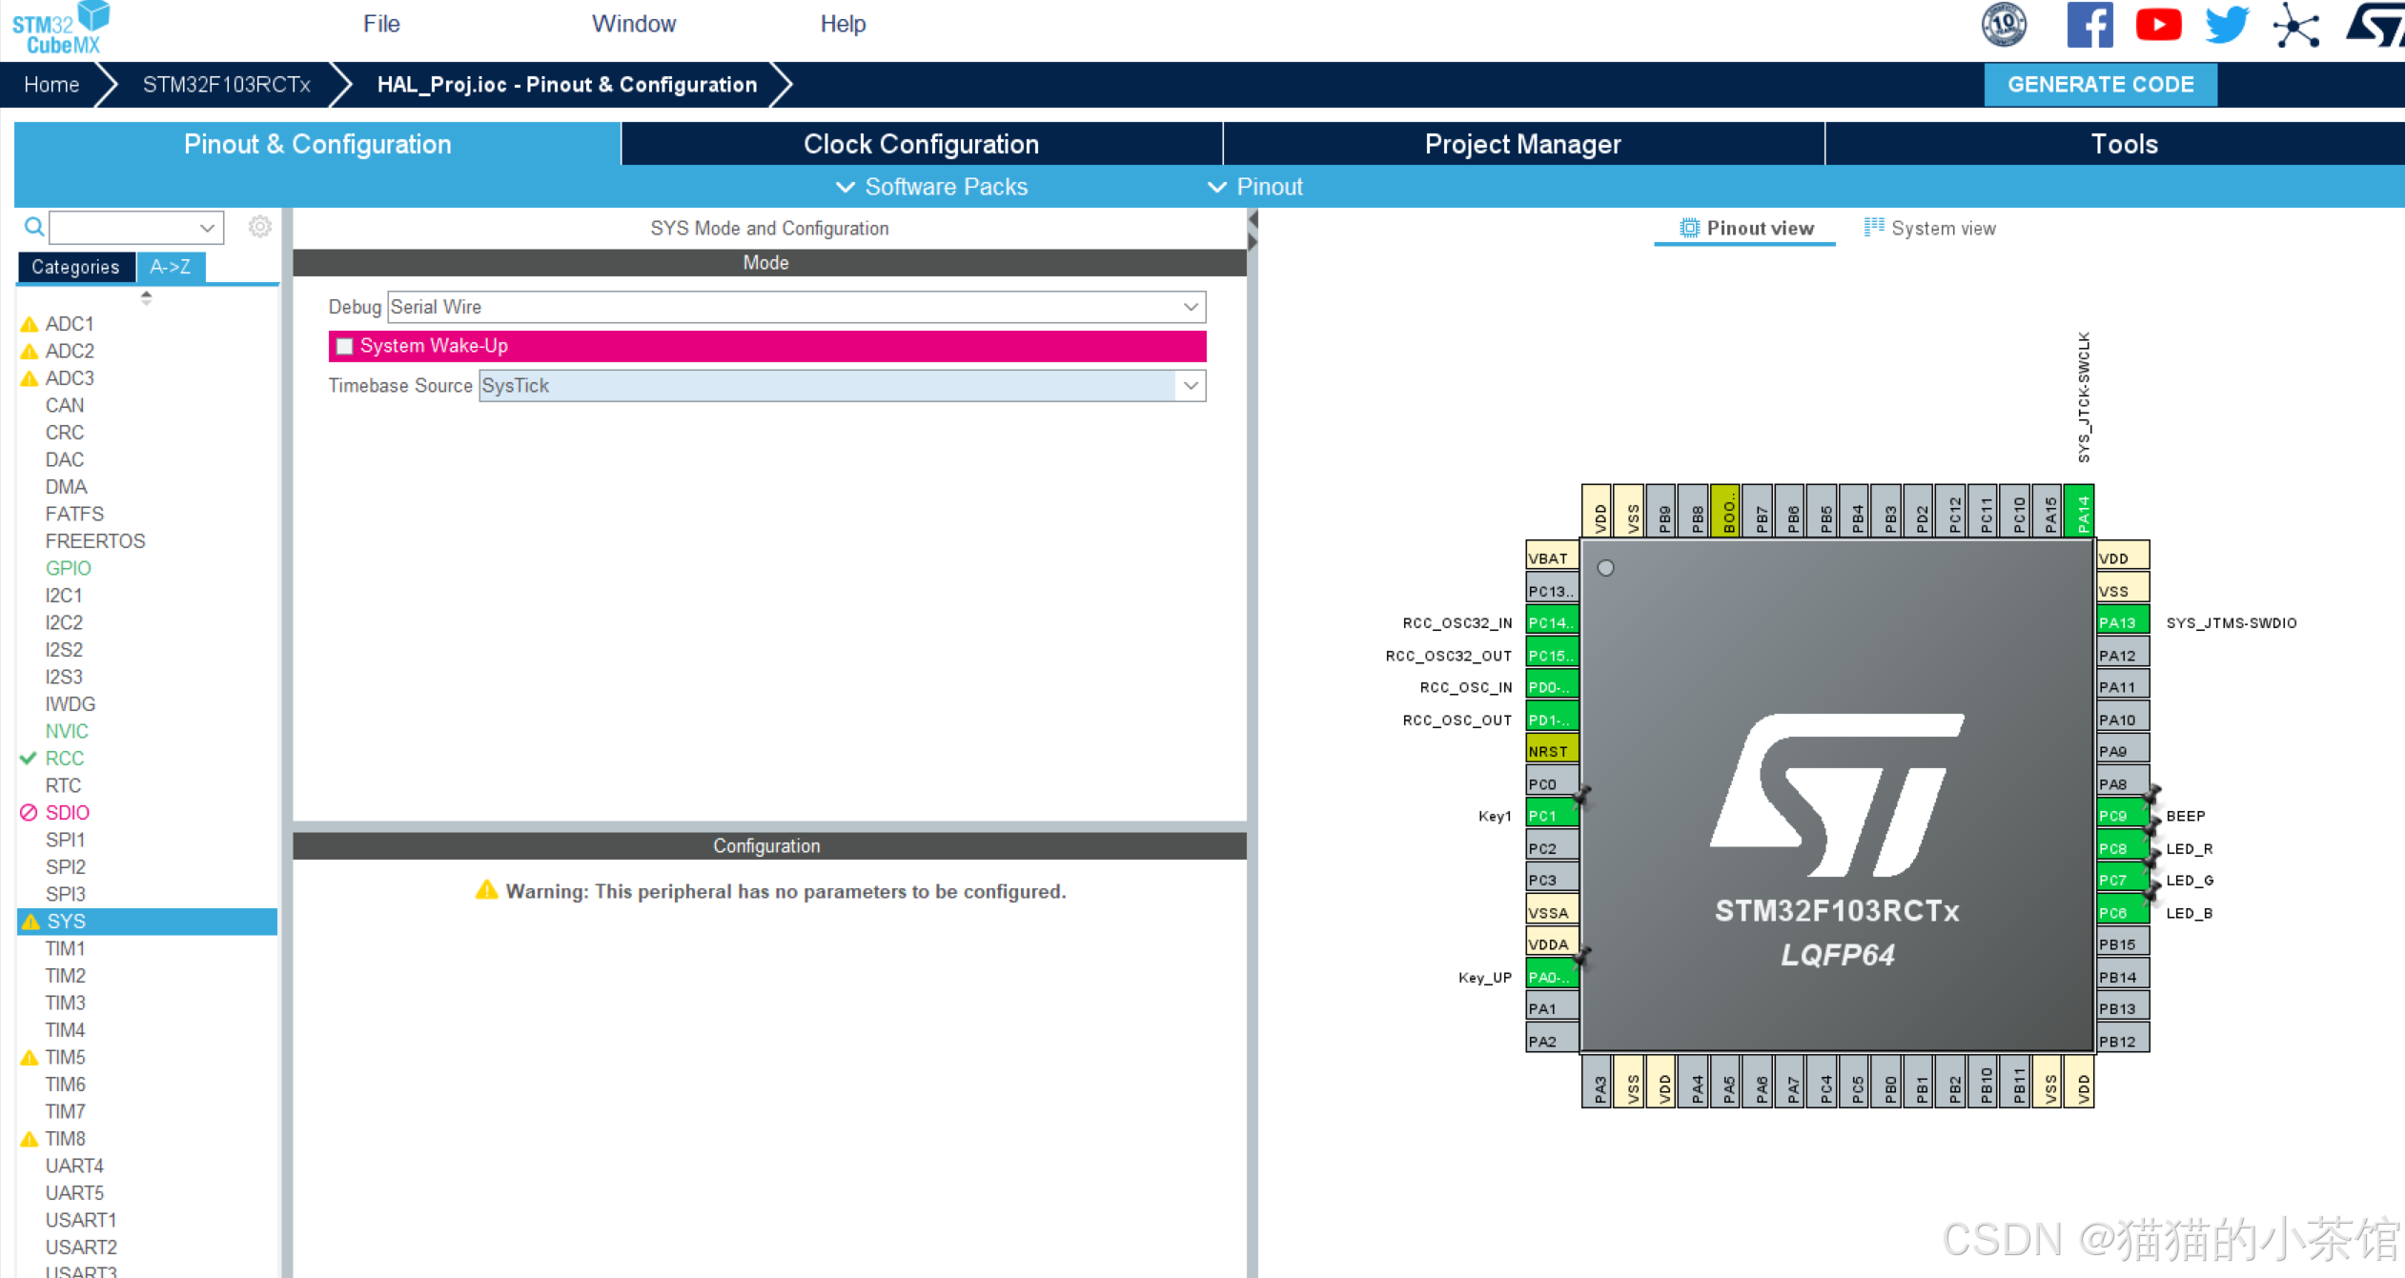Viewport: 2405px width, 1278px height.
Task: Open the YouTube icon link
Action: click(x=2158, y=25)
